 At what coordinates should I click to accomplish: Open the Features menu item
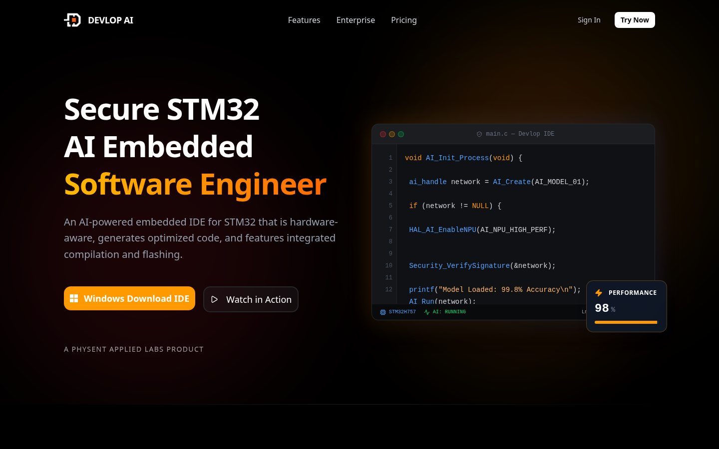(x=304, y=20)
